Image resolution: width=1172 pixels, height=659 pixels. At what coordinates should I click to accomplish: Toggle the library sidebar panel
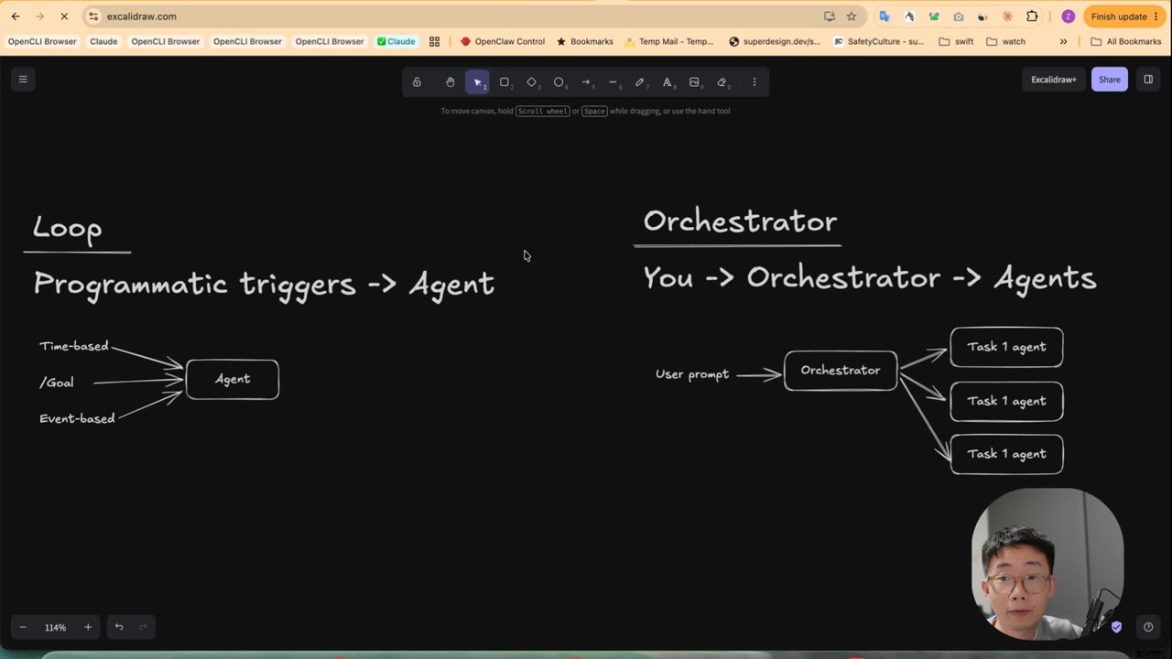pyautogui.click(x=1148, y=80)
